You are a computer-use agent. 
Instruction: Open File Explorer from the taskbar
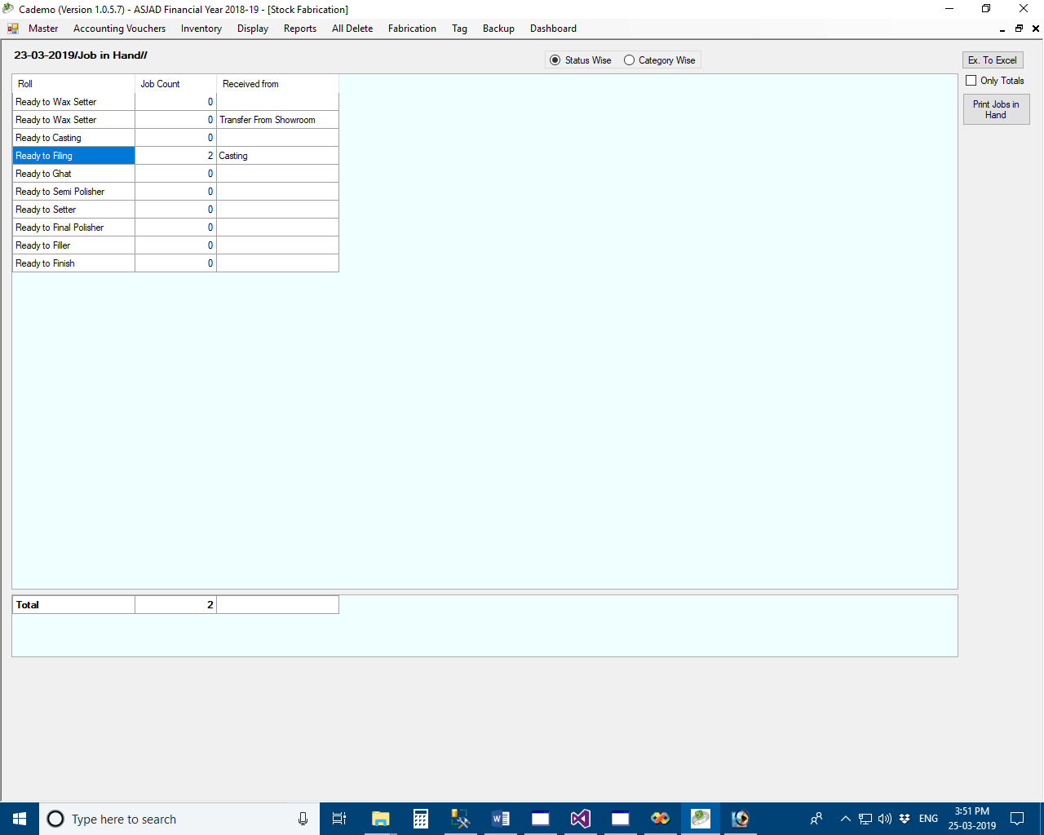(380, 819)
